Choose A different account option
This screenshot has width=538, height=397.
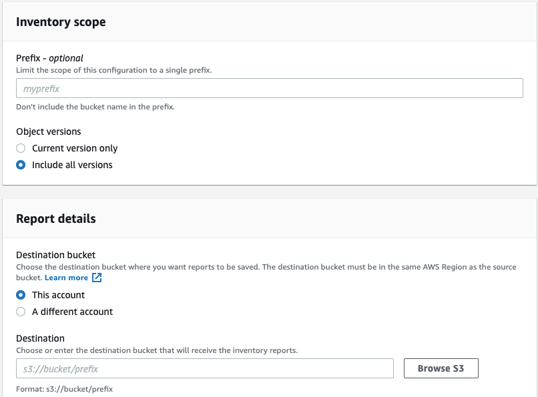(21, 312)
